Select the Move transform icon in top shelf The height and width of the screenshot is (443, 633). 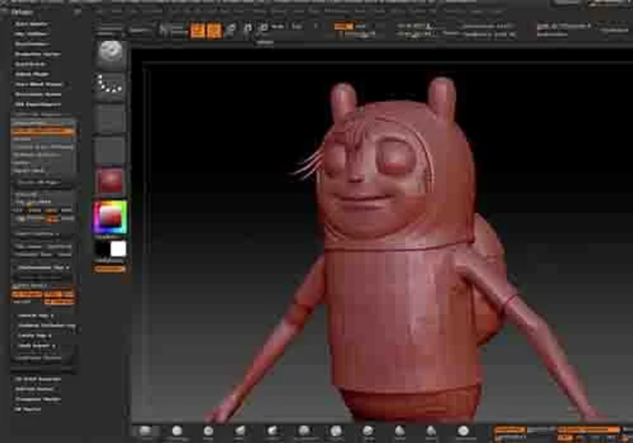231,28
